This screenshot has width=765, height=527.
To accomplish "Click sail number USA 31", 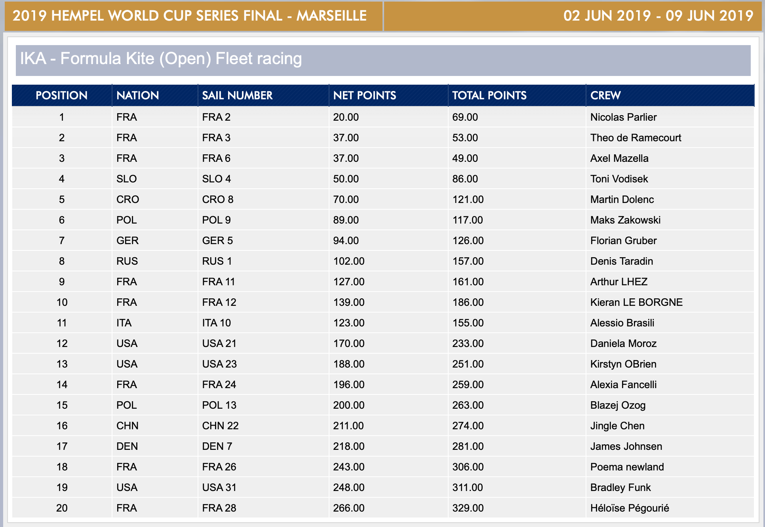I will point(219,487).
